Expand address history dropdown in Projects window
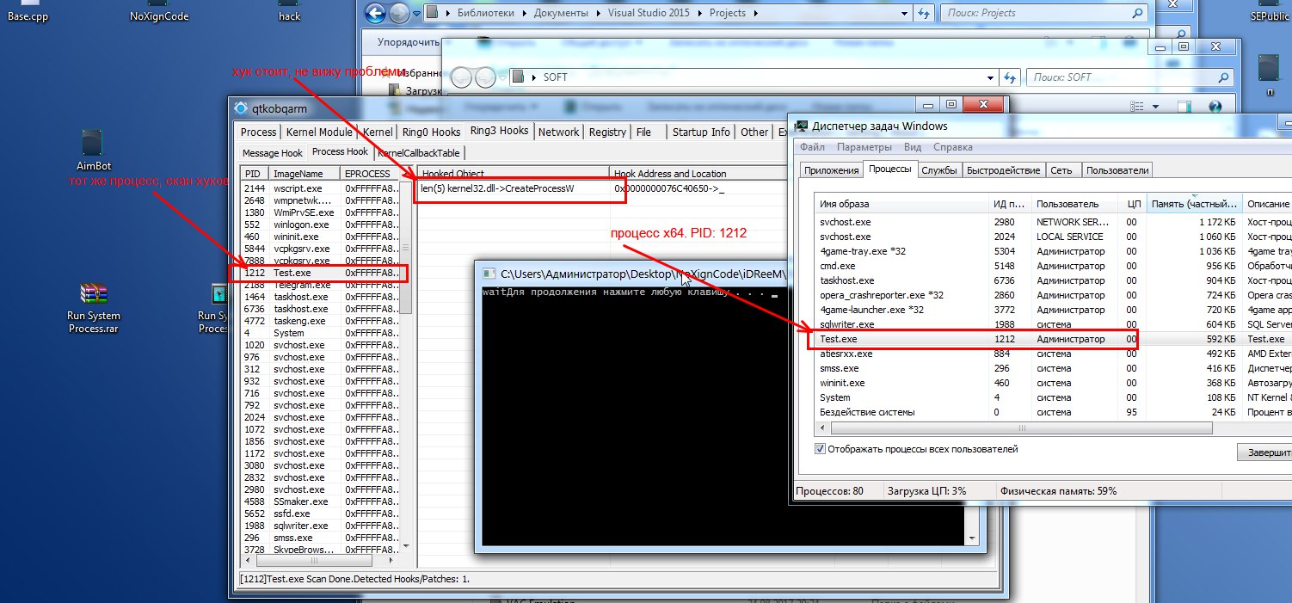 (904, 13)
